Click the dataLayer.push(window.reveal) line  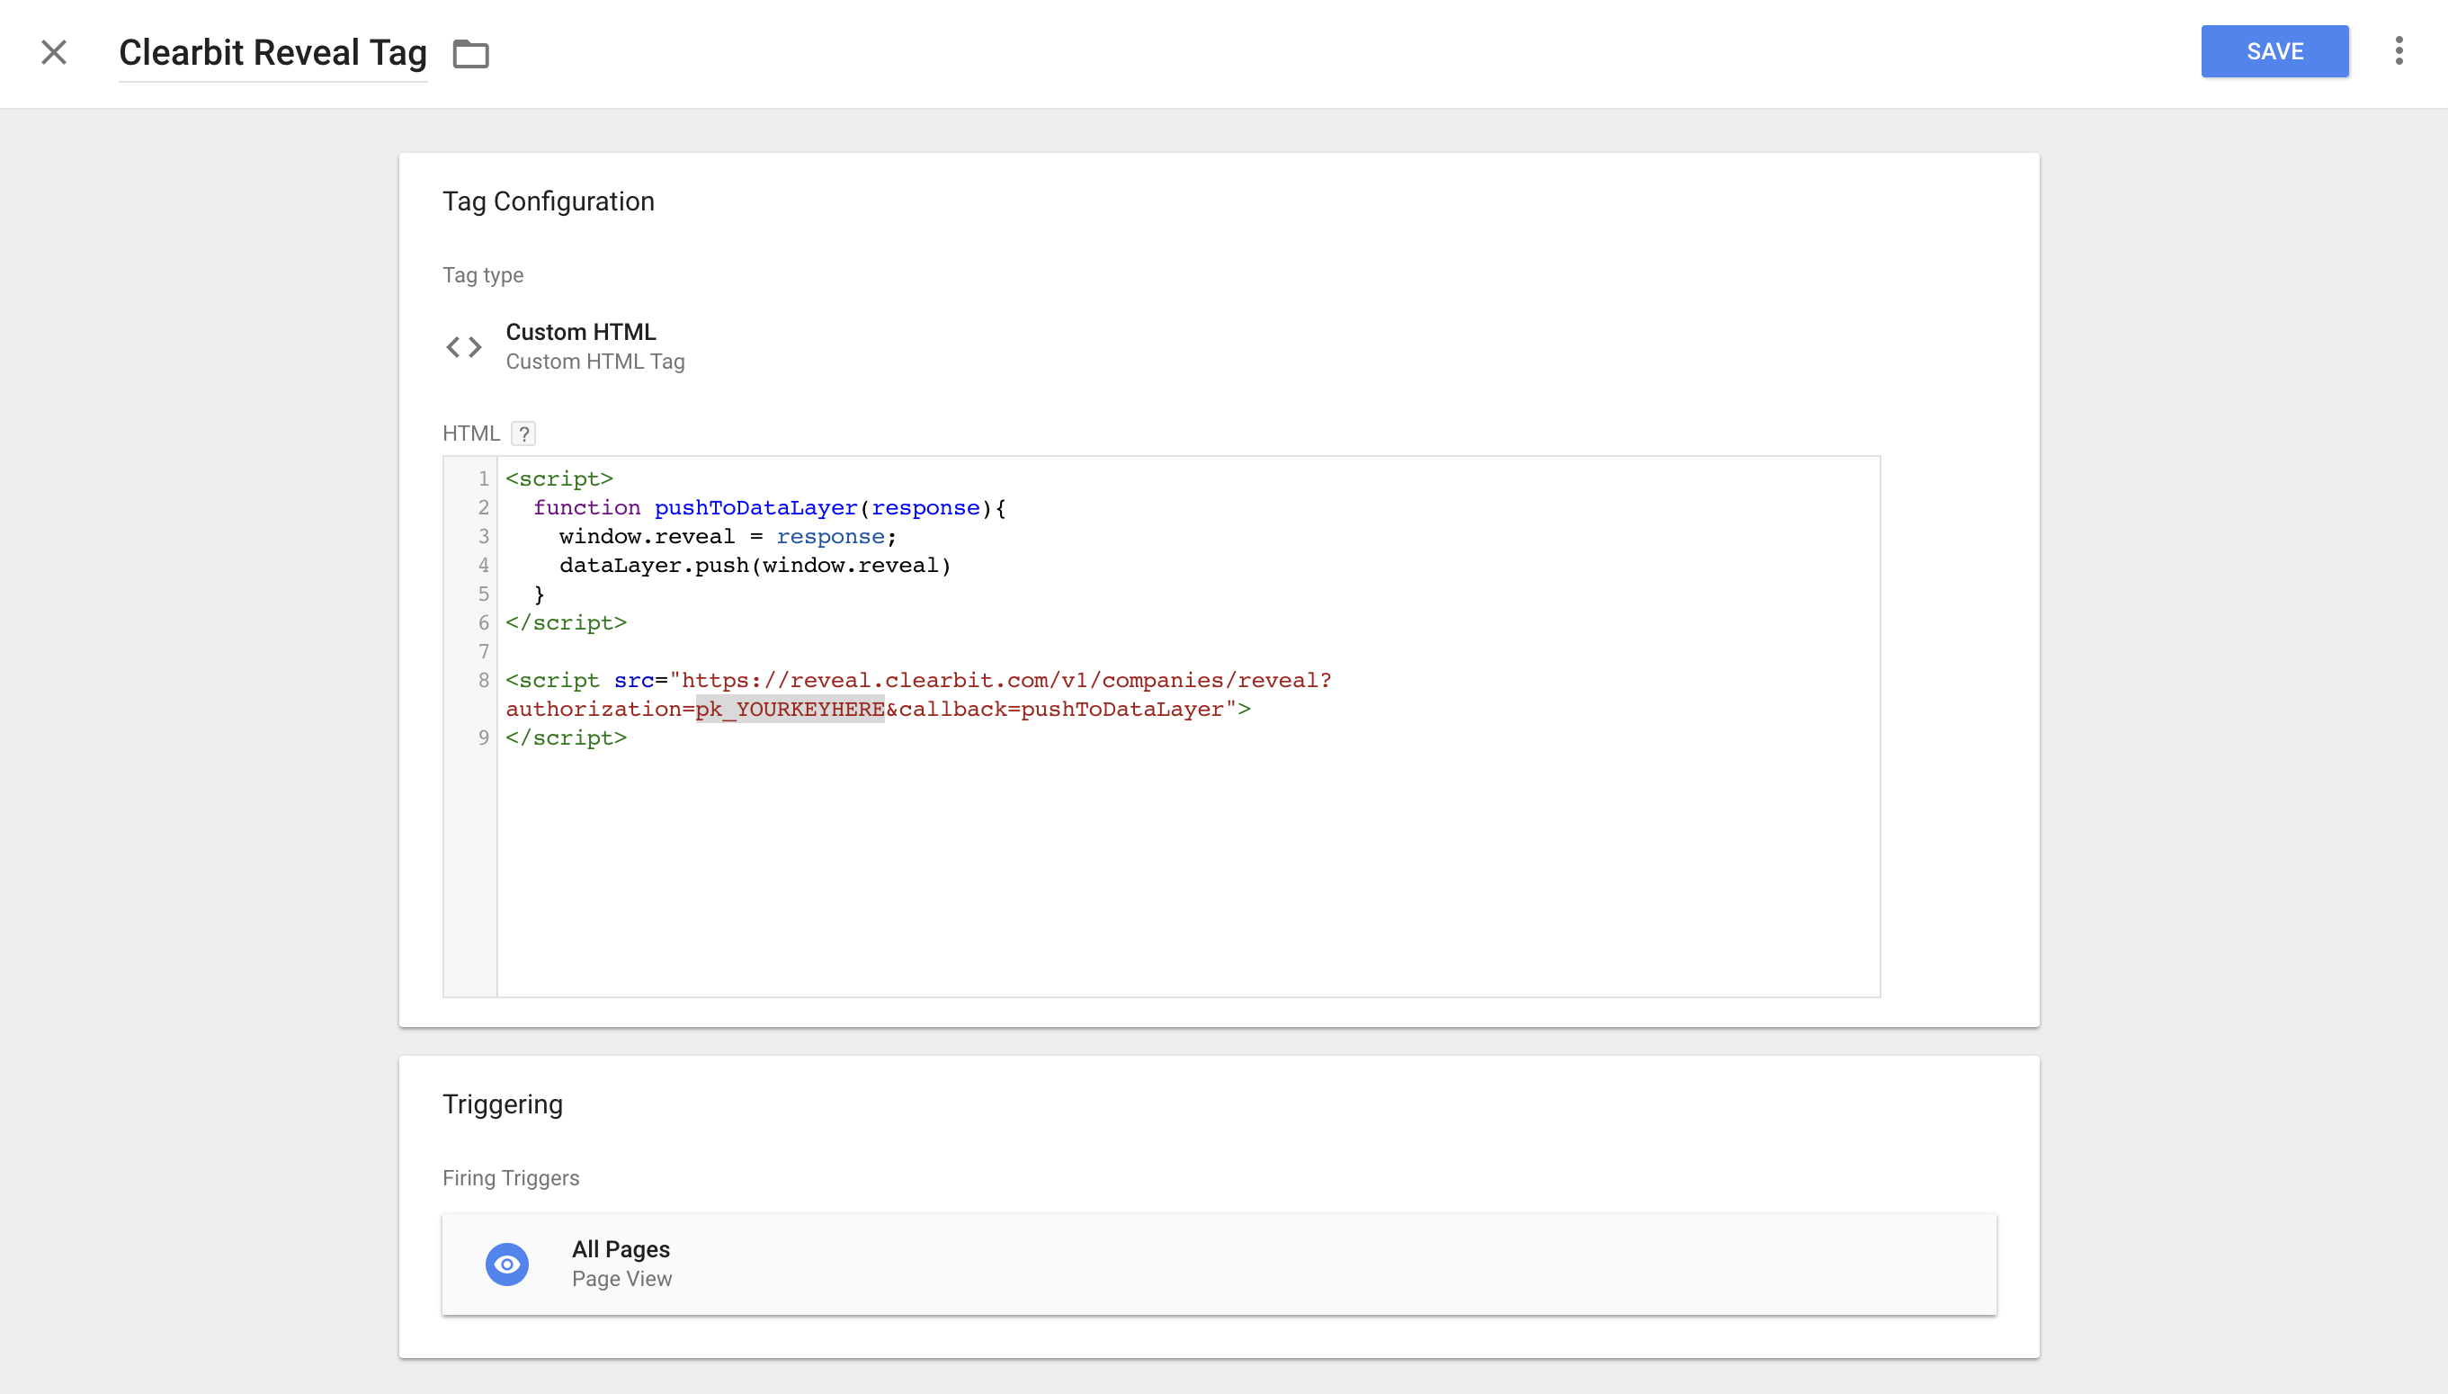click(x=755, y=566)
